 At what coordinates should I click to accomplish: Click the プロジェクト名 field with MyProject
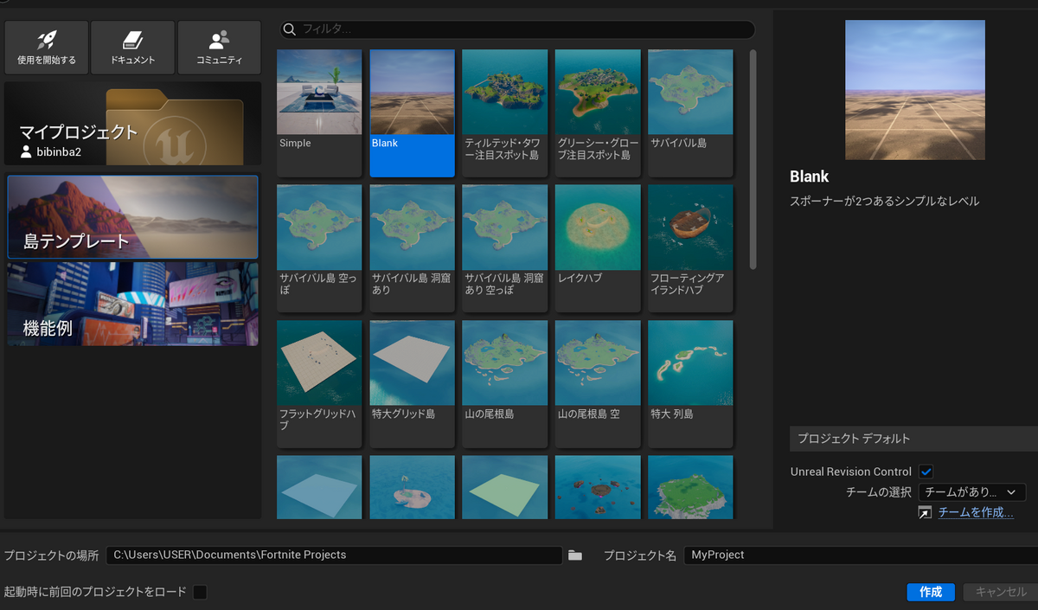(861, 555)
